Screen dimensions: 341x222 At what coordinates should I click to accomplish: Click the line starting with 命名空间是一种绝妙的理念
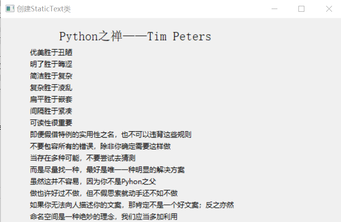point(104,217)
